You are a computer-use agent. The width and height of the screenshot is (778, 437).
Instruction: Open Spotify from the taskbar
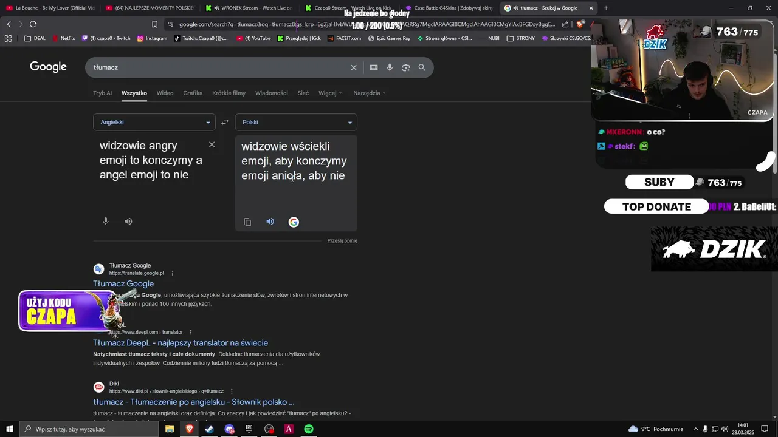click(309, 429)
